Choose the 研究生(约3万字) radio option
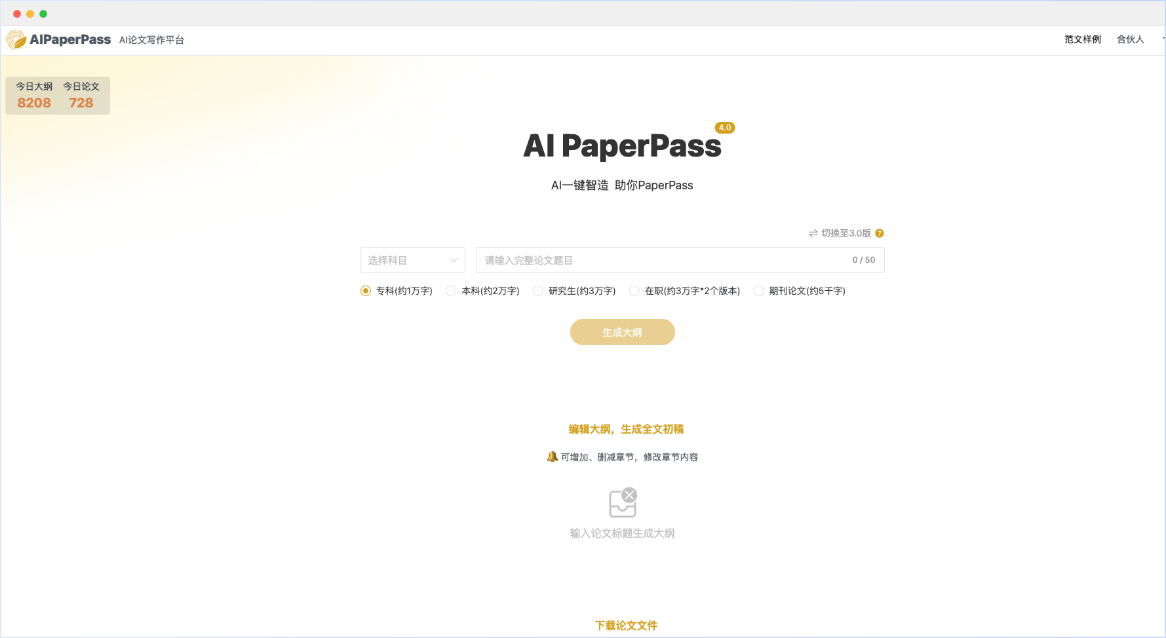Image resolution: width=1166 pixels, height=638 pixels. [x=538, y=291]
